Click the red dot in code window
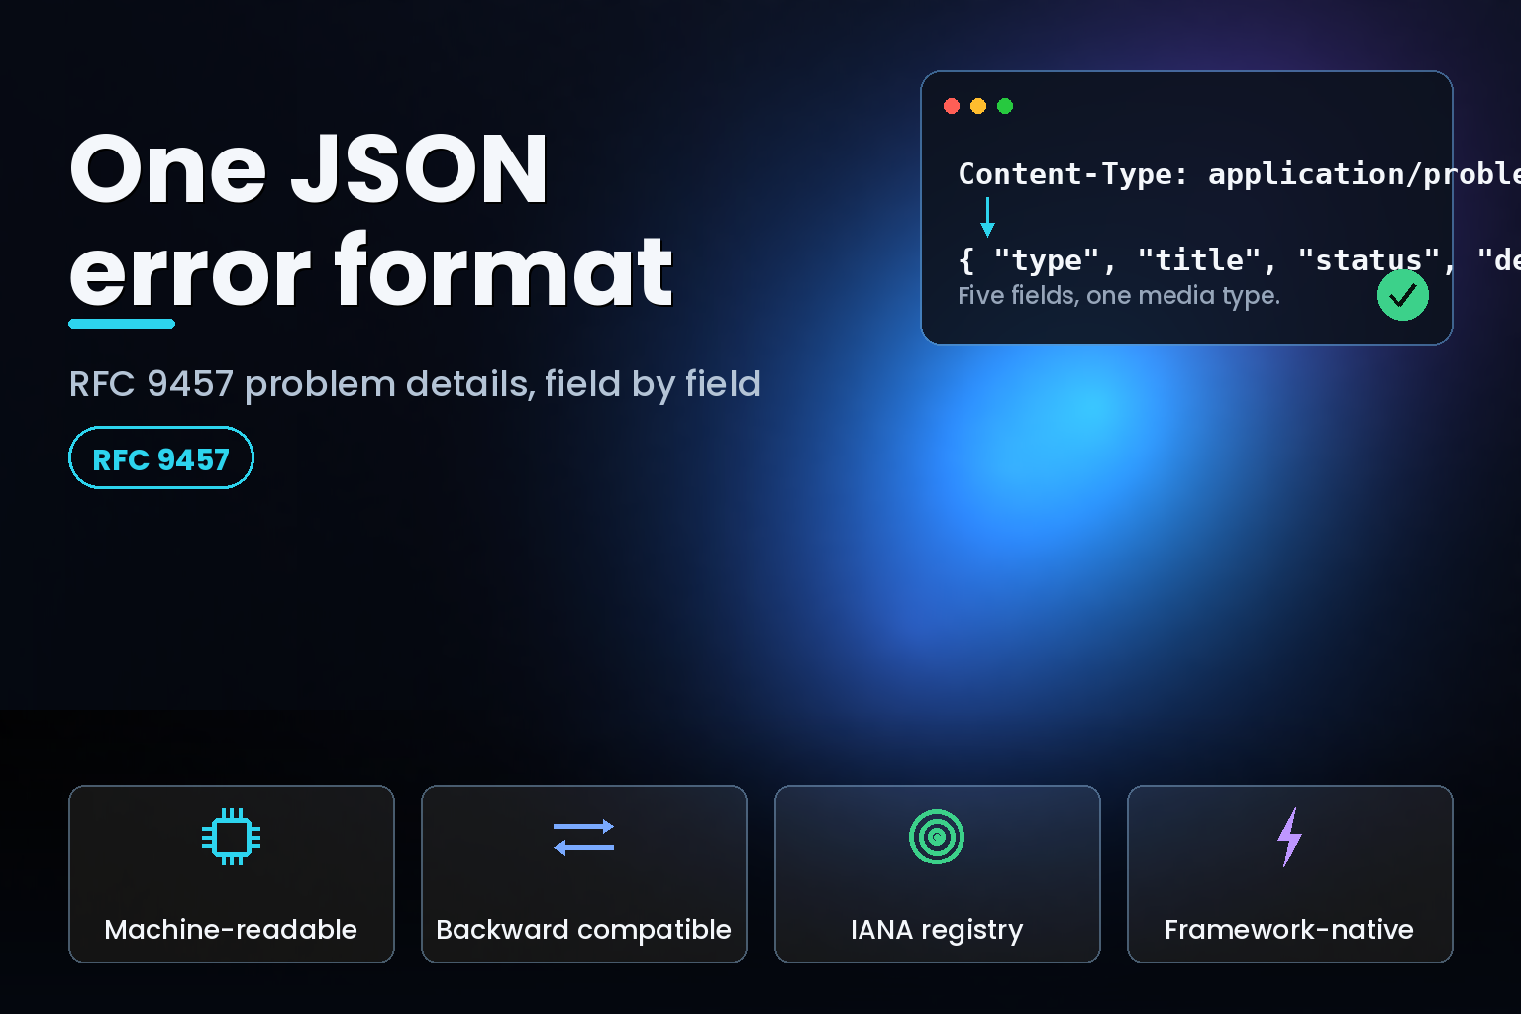1521x1014 pixels. click(952, 106)
